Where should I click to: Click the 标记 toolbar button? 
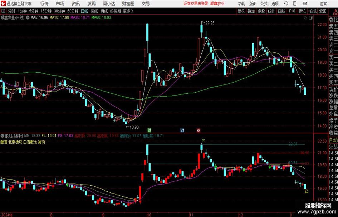pos(302,11)
